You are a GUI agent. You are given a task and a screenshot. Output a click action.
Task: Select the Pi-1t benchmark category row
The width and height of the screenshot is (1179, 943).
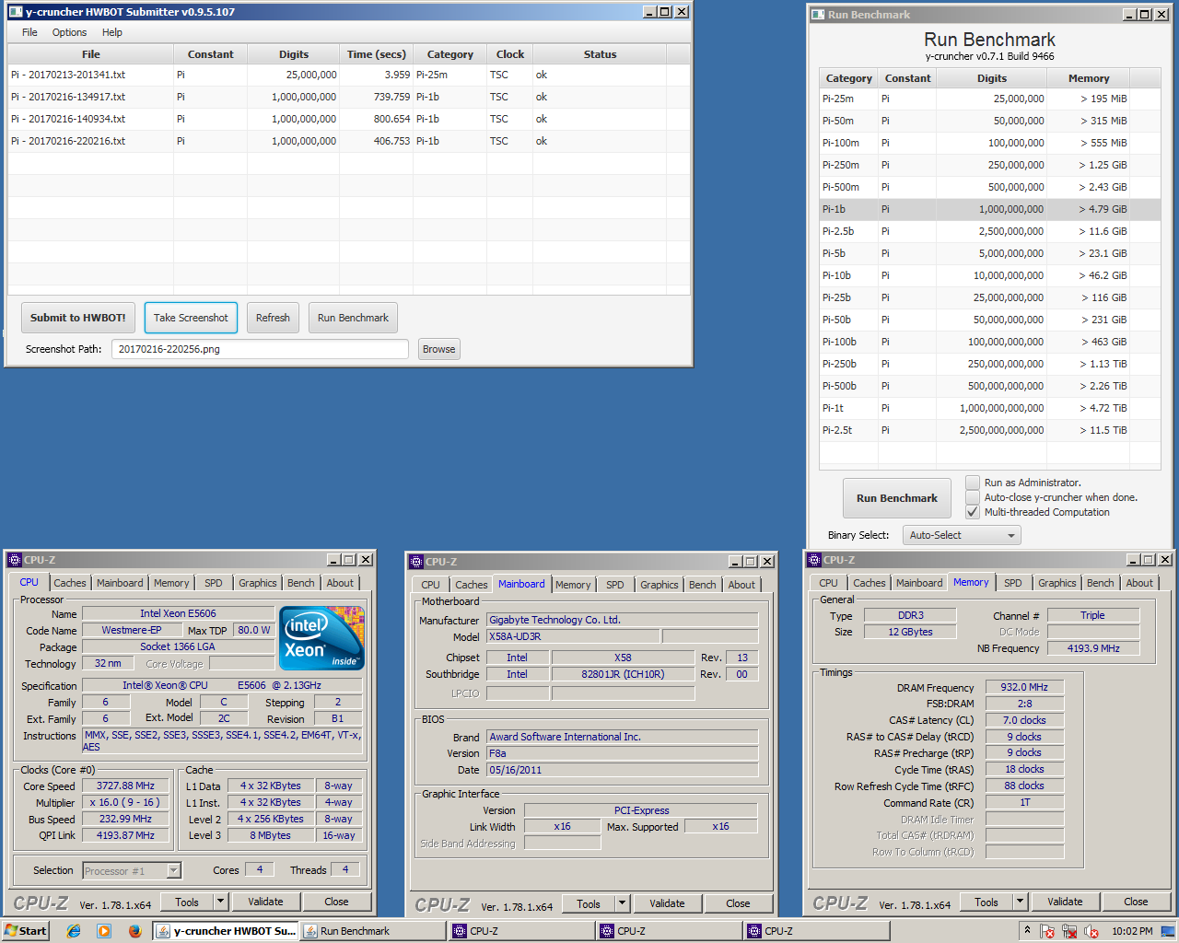(x=990, y=408)
